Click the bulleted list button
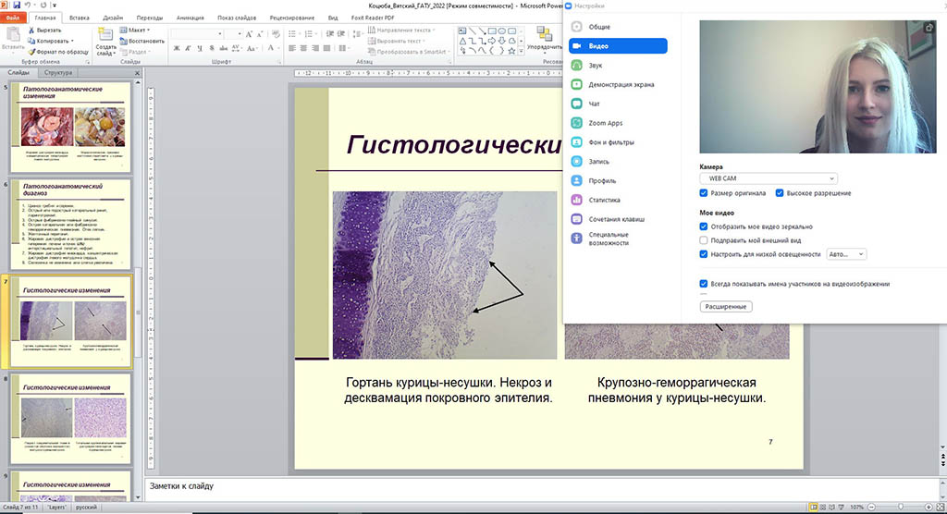Screen dimensions: 947x514 [292, 34]
